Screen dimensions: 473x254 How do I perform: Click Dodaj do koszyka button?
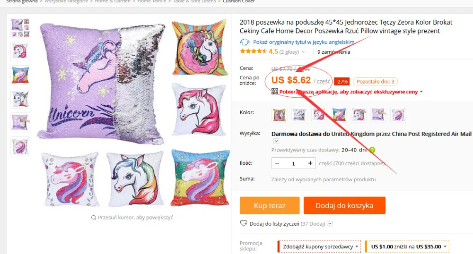344,205
